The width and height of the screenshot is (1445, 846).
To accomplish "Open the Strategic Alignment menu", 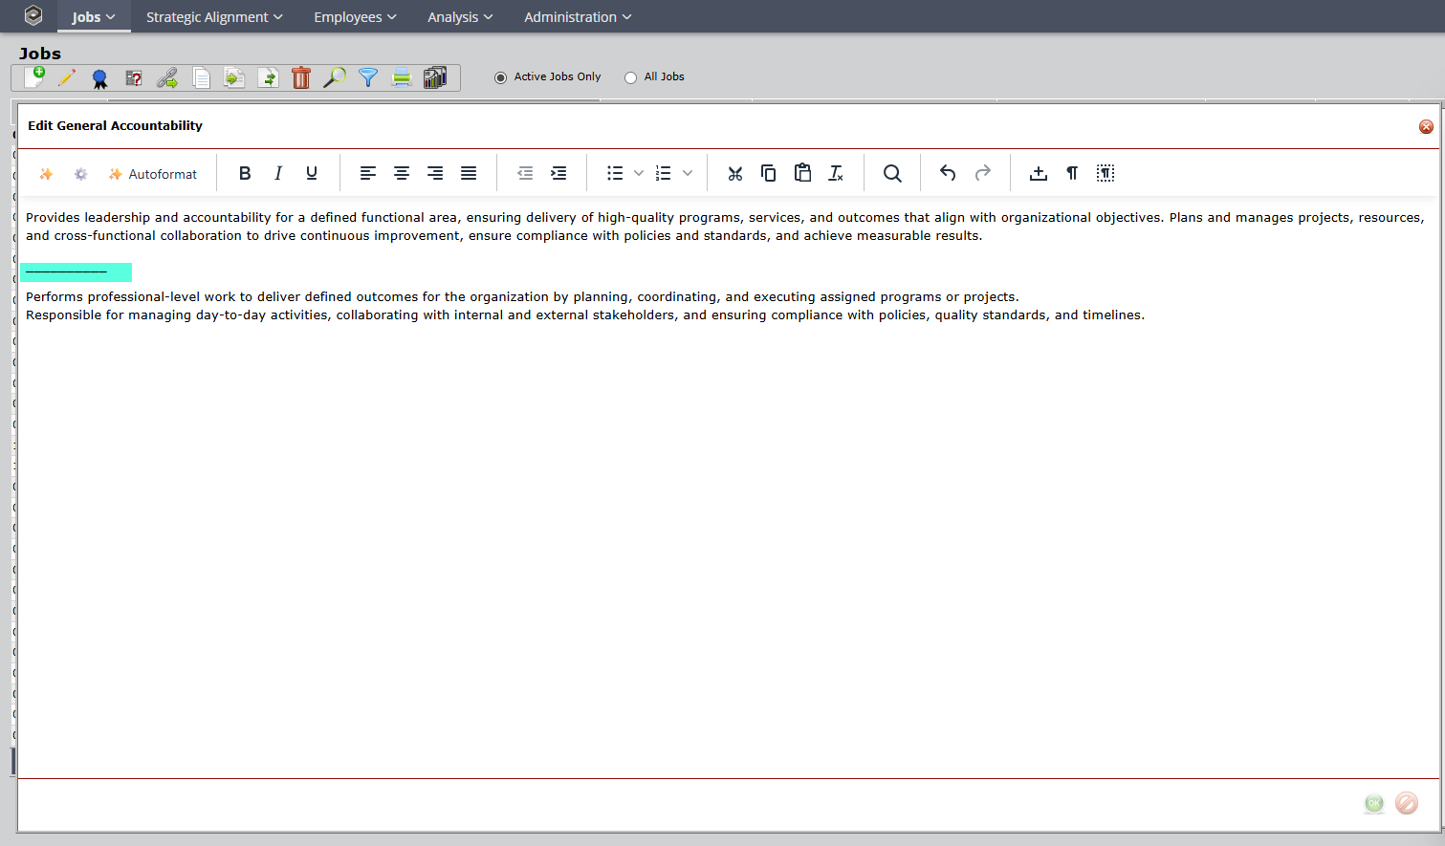I will [214, 17].
